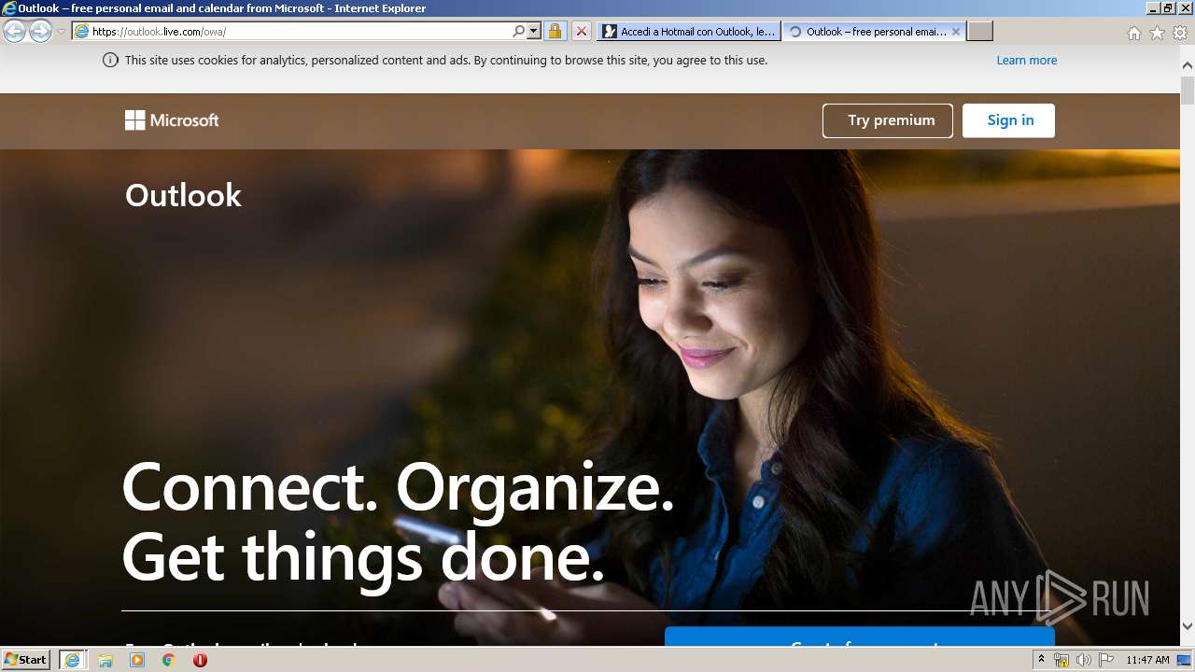Click the taskbar clock 11:47 AM

tap(1147, 660)
